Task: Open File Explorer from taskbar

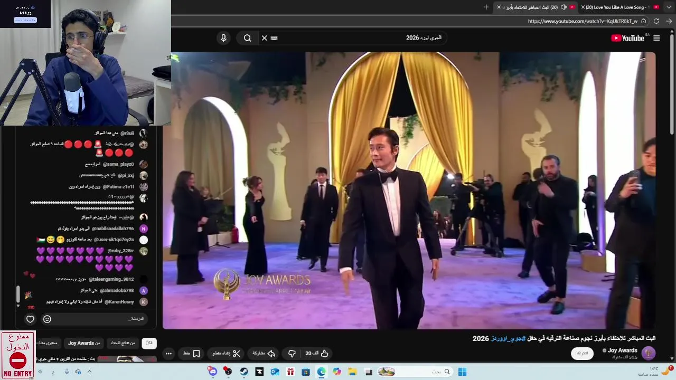Action: point(352,372)
